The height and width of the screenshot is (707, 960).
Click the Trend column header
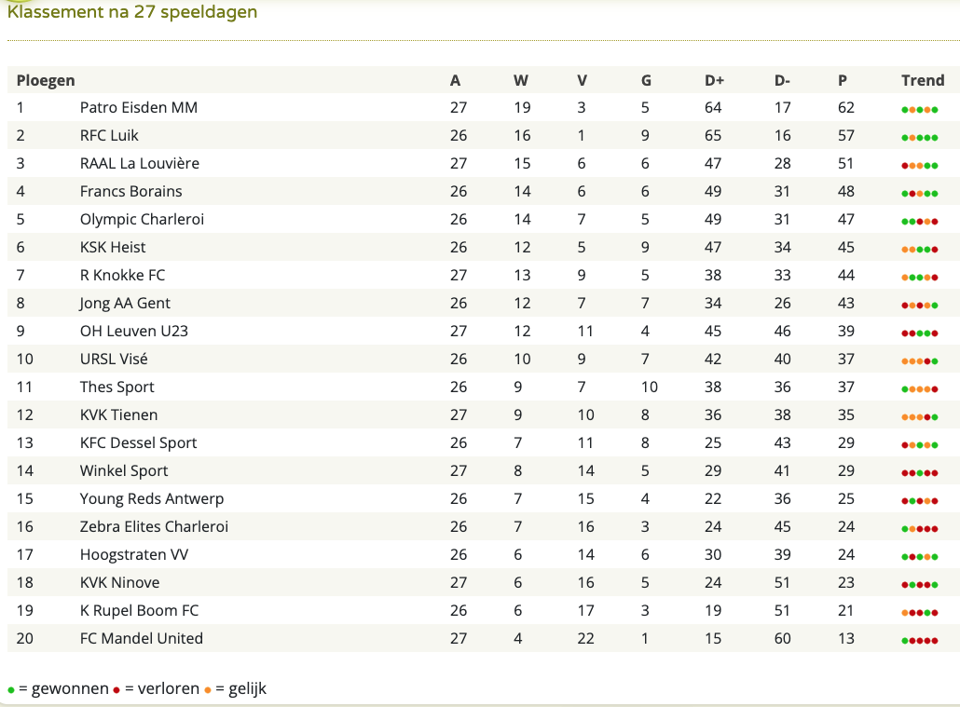923,80
